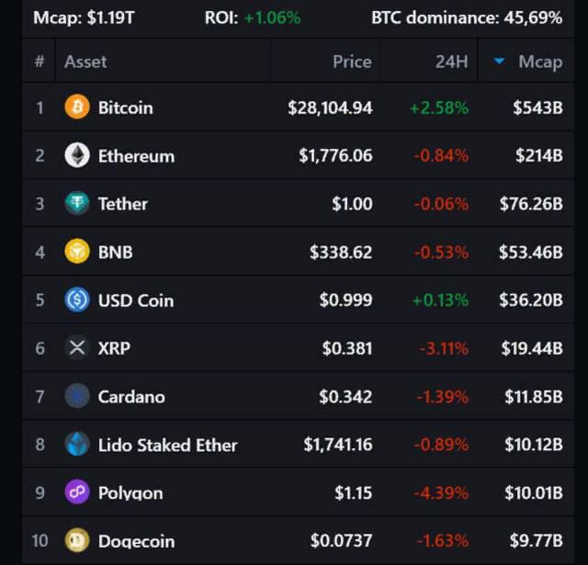The width and height of the screenshot is (588, 565).
Task: Click the Bitcoin orange coin icon
Action: pos(77,107)
